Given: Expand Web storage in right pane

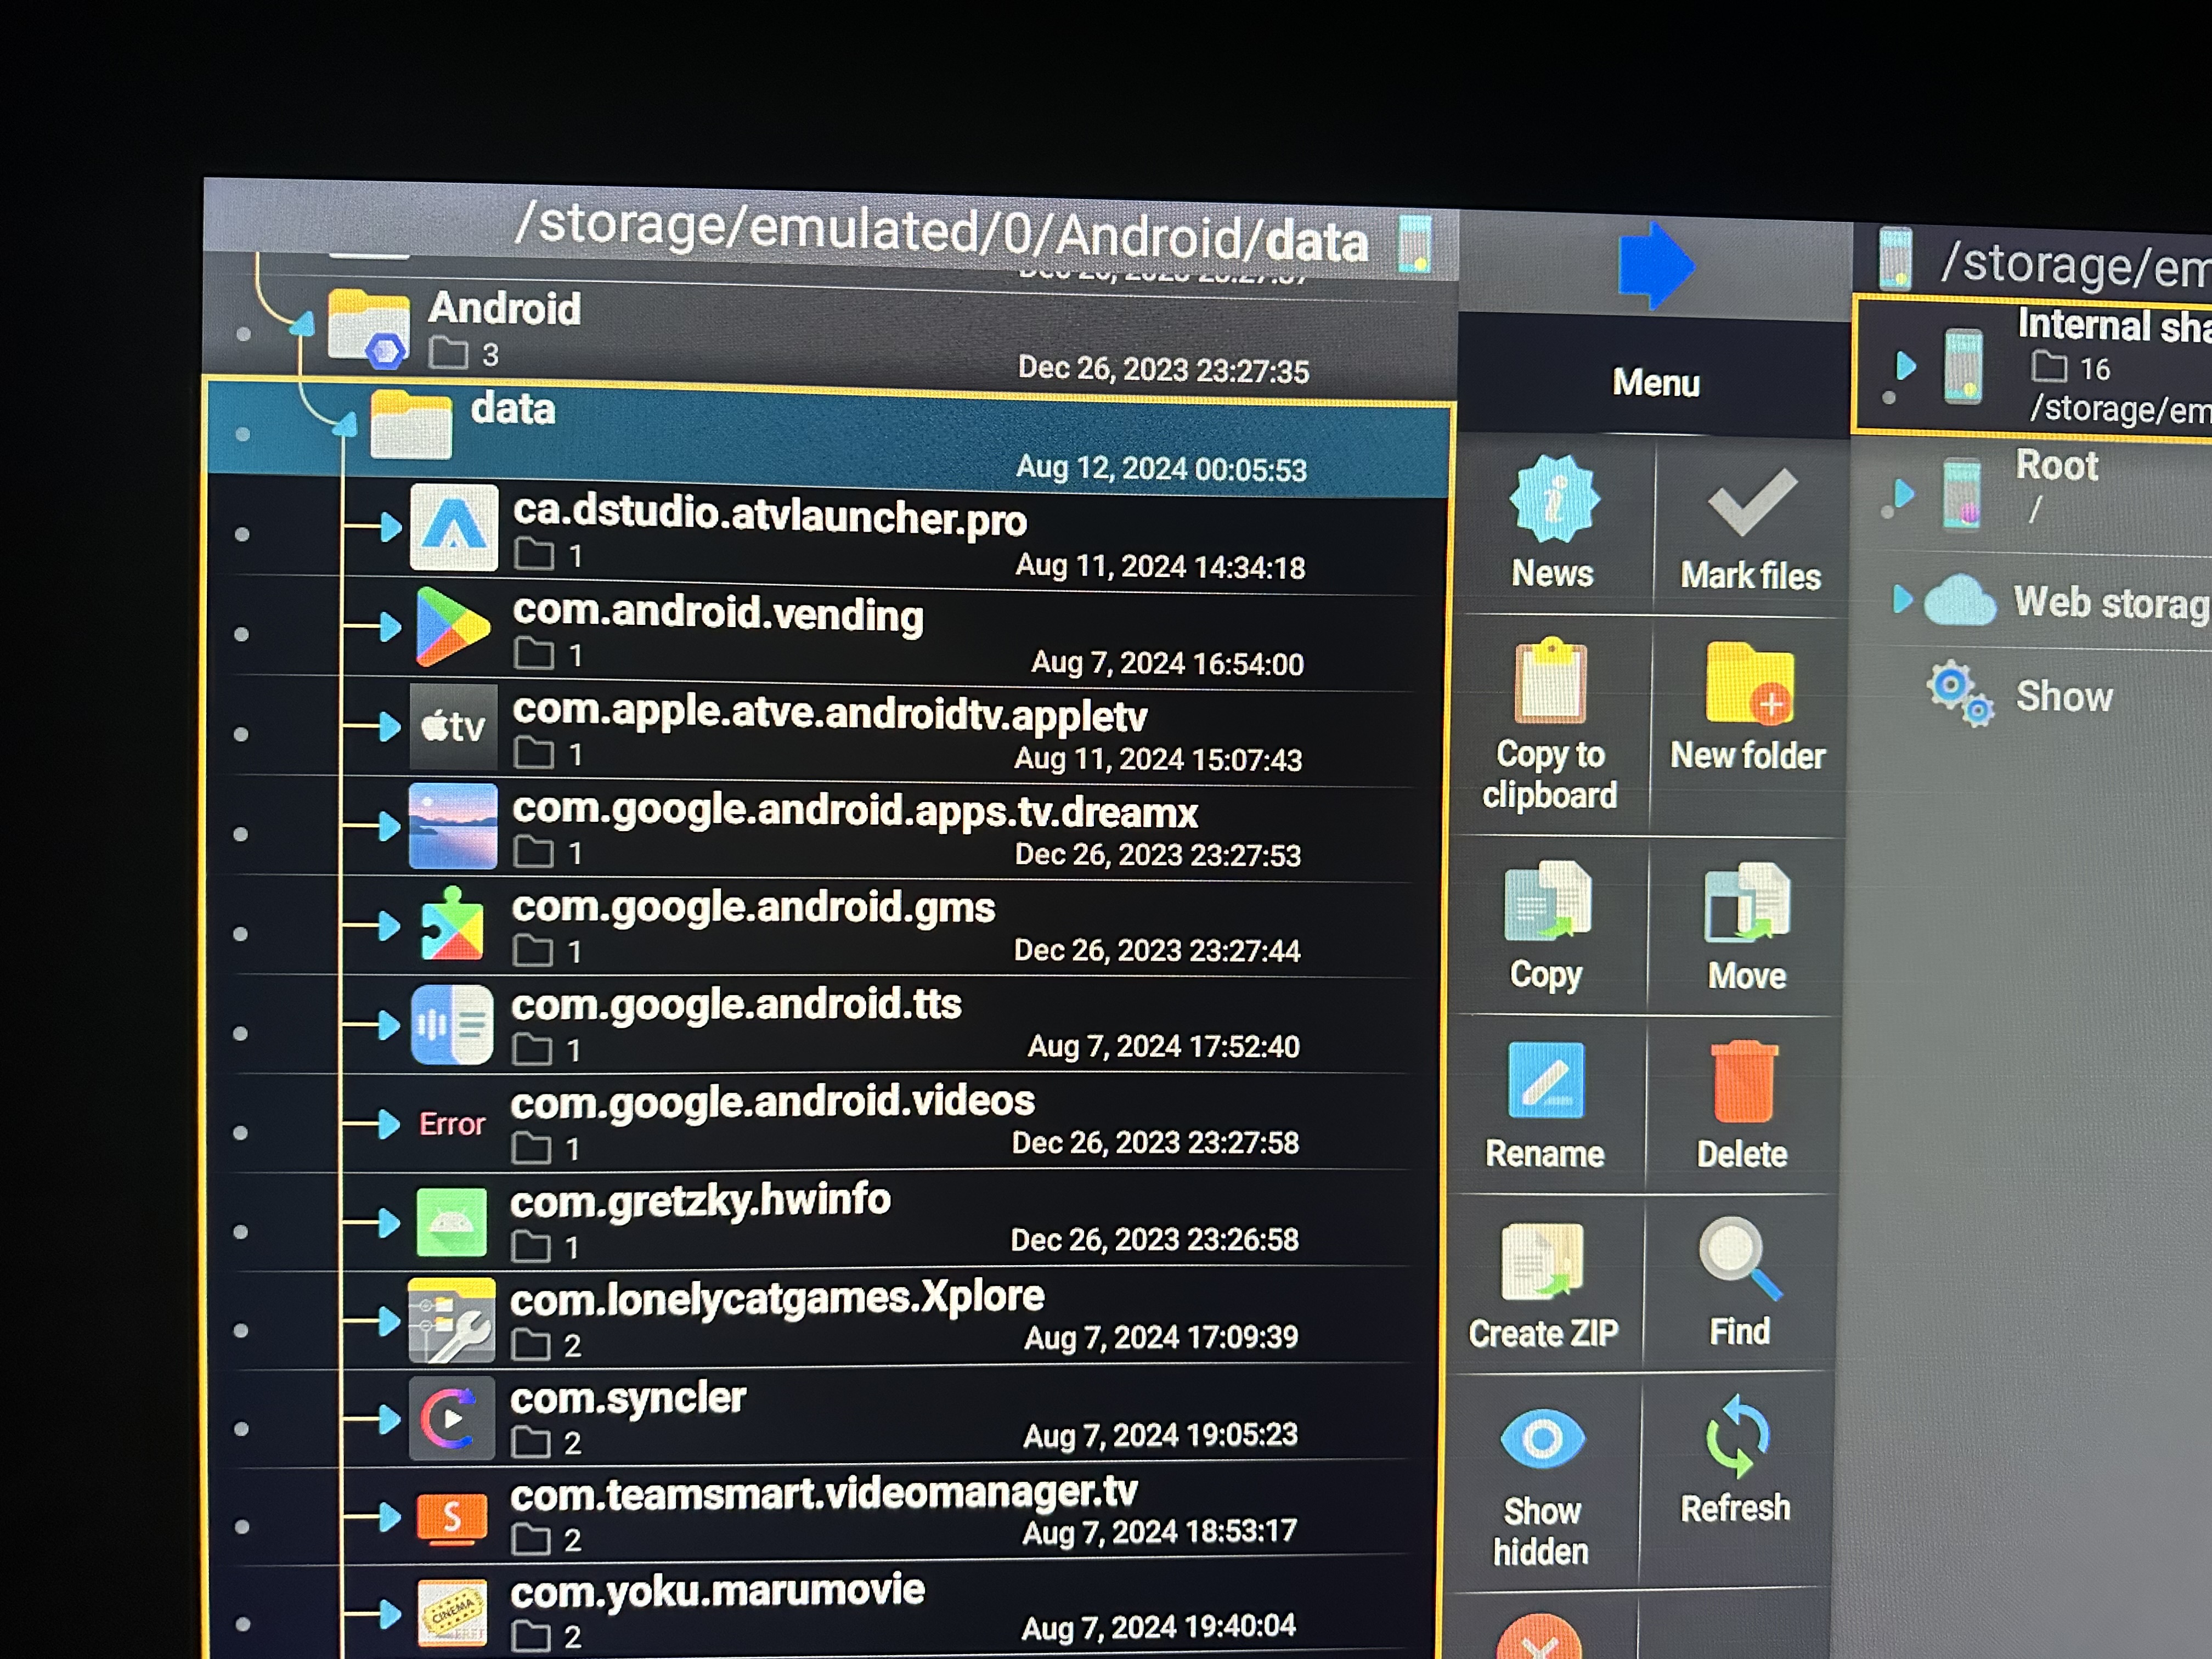Looking at the screenshot, I should point(1902,599).
